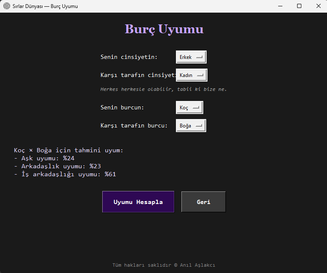Viewport: 327px width, 273px height.
Task: Click the 'Senin burcun:' label
Action: pyautogui.click(x=122, y=108)
